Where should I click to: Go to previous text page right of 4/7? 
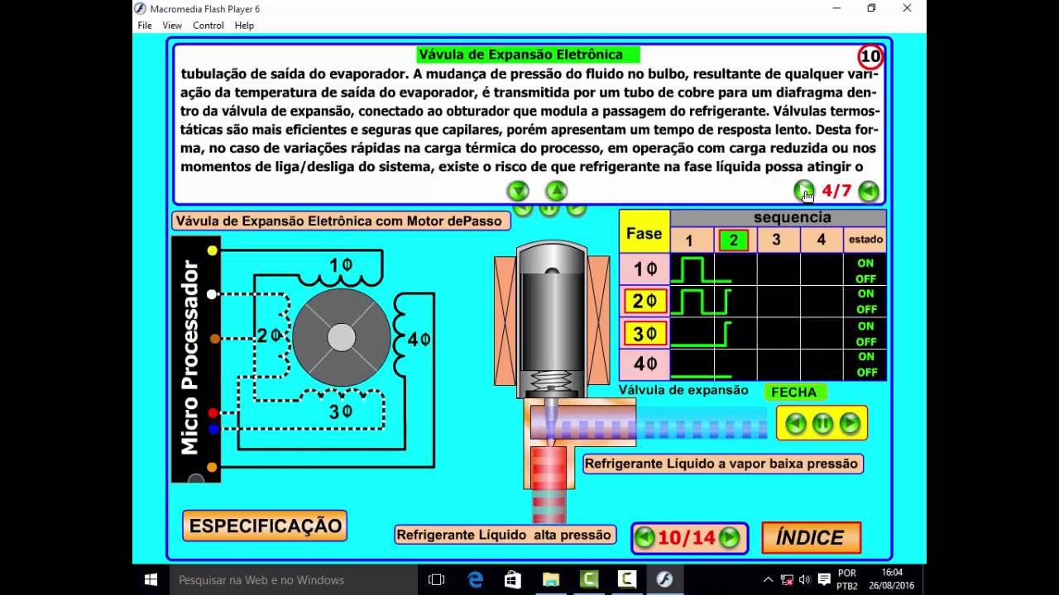[x=868, y=192]
